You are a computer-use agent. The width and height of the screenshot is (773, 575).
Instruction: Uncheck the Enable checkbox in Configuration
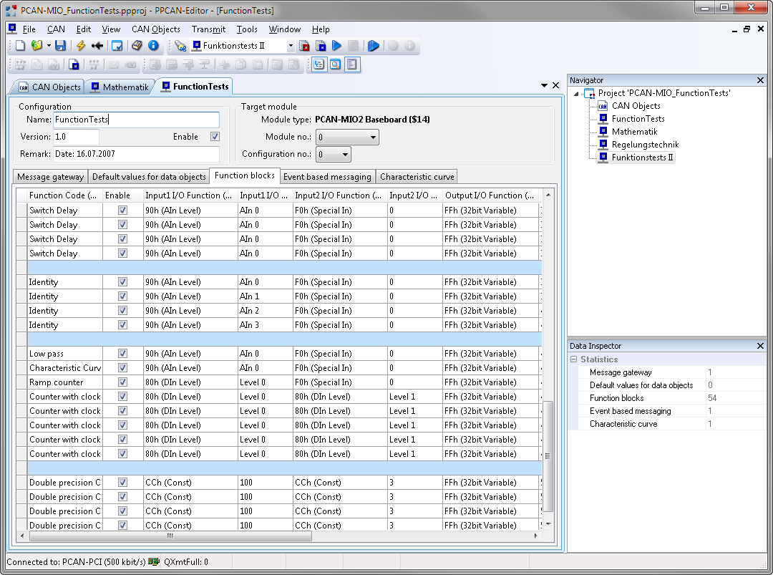pyautogui.click(x=215, y=137)
